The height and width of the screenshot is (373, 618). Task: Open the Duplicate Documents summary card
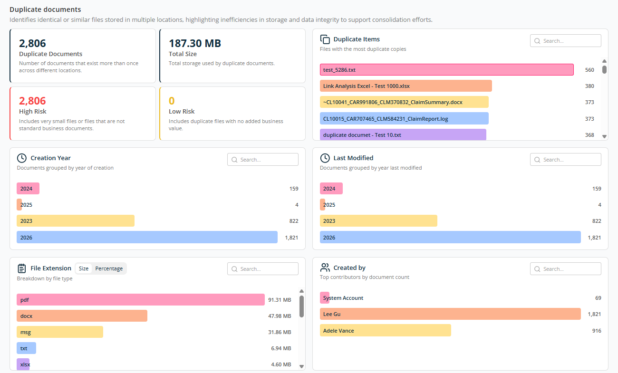click(x=83, y=56)
